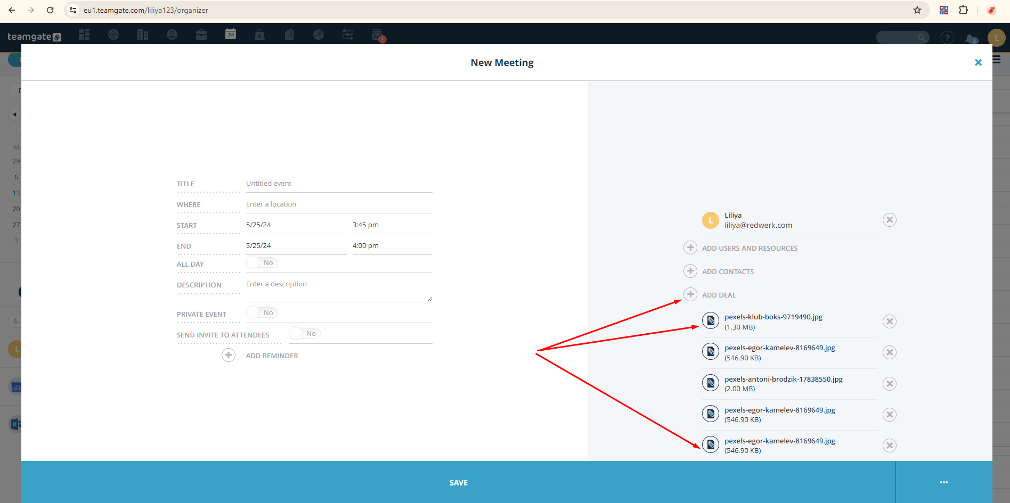This screenshot has width=1010, height=503.
Task: Save the new meeting
Action: [x=458, y=482]
